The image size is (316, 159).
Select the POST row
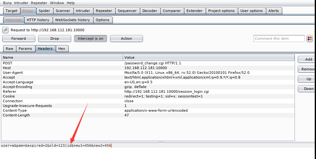pyautogui.click(x=148, y=63)
